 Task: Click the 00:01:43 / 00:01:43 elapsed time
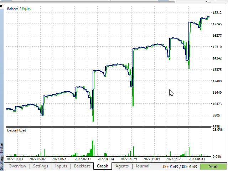(x=180, y=167)
